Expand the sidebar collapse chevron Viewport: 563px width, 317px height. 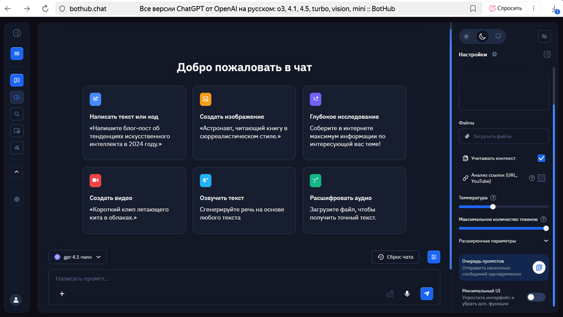[x=17, y=172]
